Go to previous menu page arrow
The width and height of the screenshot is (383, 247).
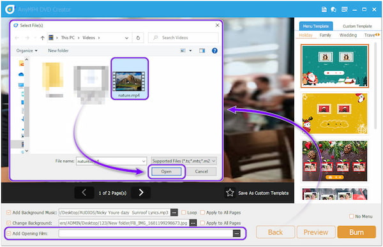click(84, 193)
